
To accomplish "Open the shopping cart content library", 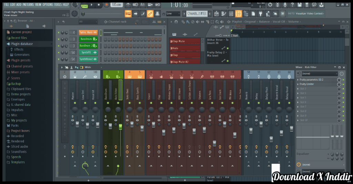I will 282,14.
